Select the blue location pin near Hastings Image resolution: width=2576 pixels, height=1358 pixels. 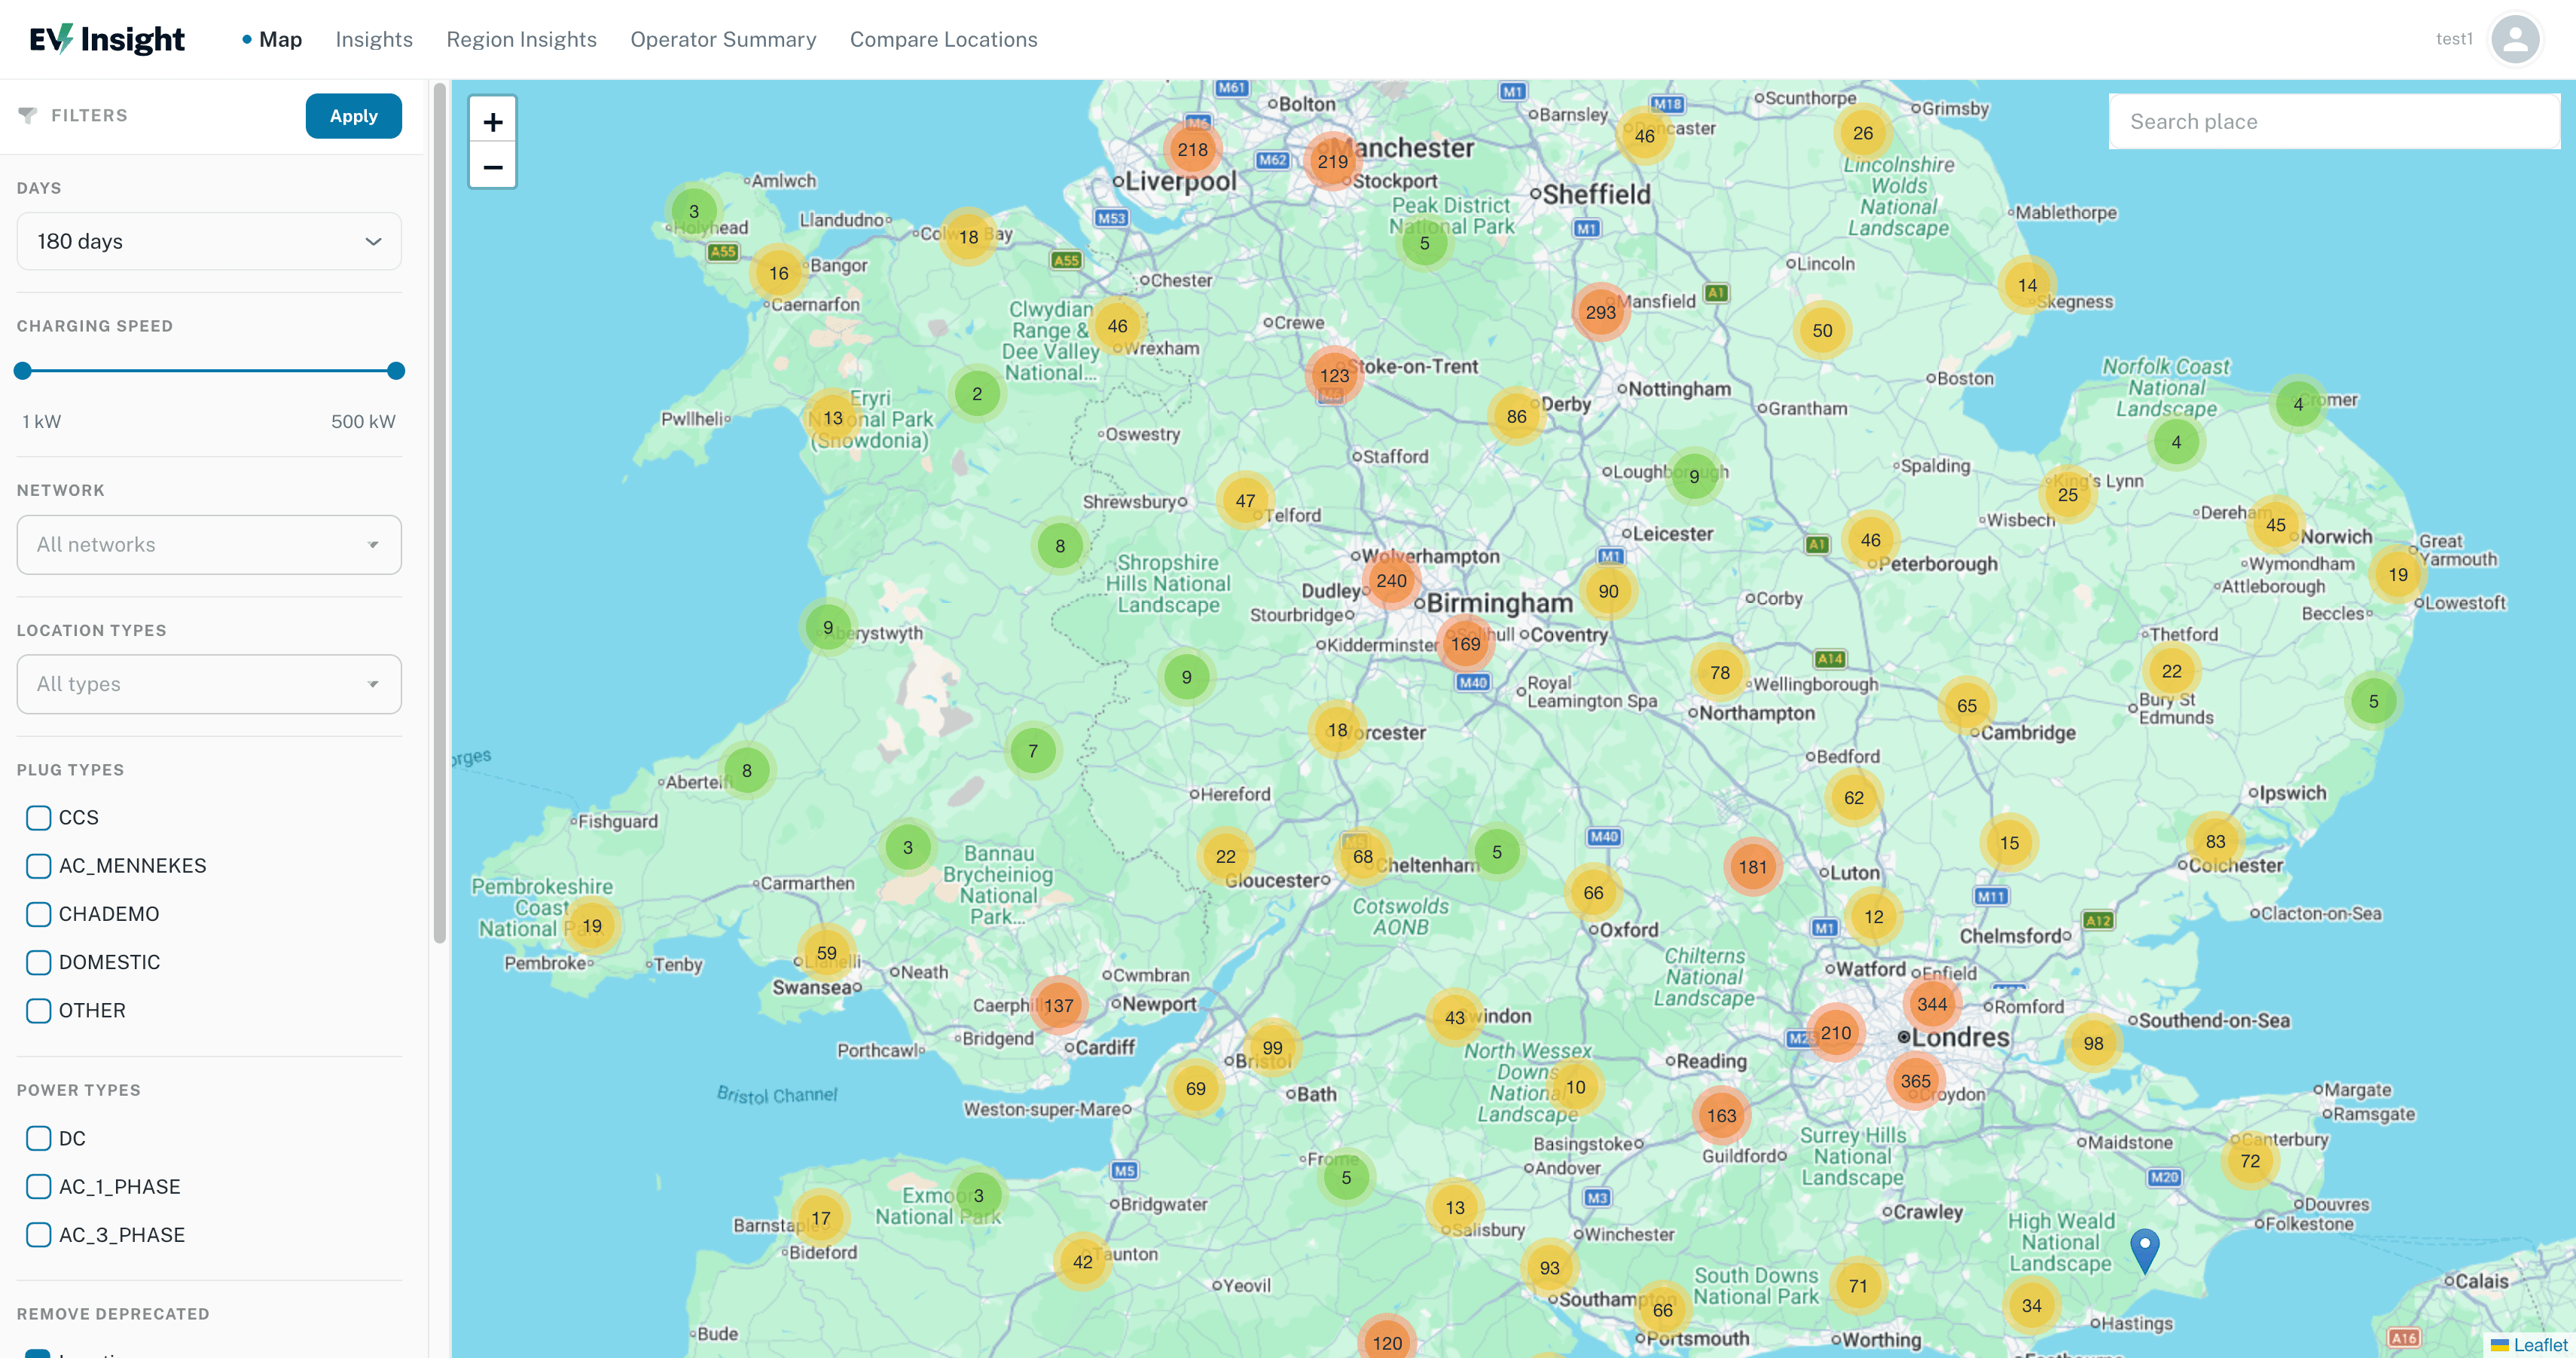[x=2144, y=1251]
